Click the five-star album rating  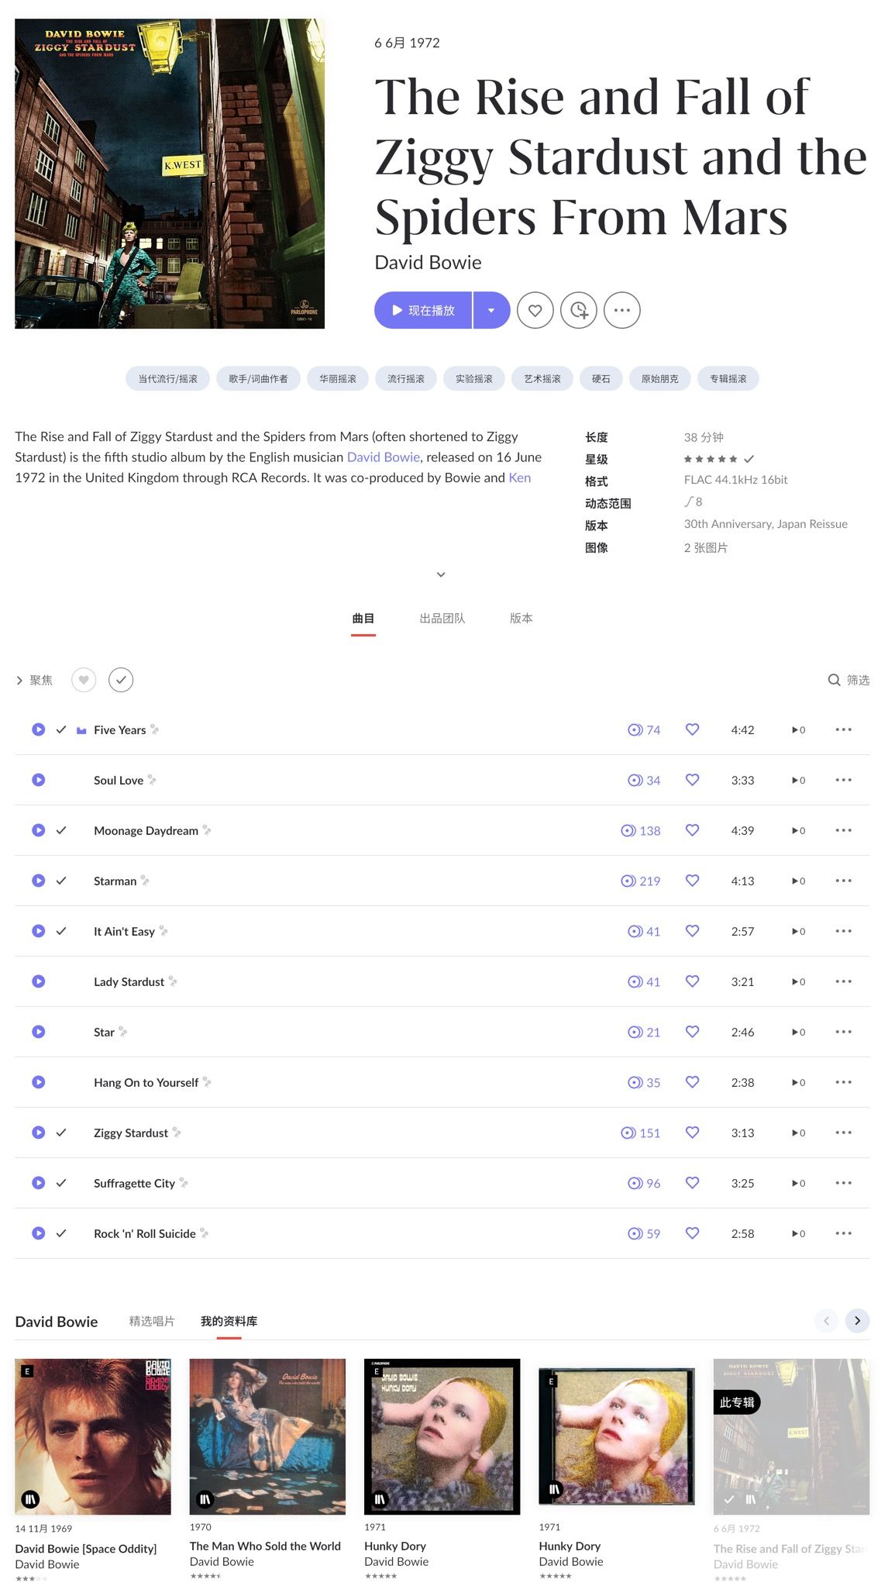[711, 459]
